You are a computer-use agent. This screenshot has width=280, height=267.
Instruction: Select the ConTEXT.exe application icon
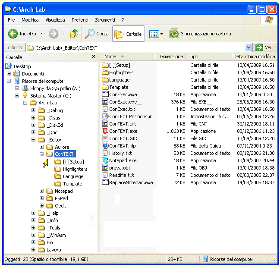point(105,131)
